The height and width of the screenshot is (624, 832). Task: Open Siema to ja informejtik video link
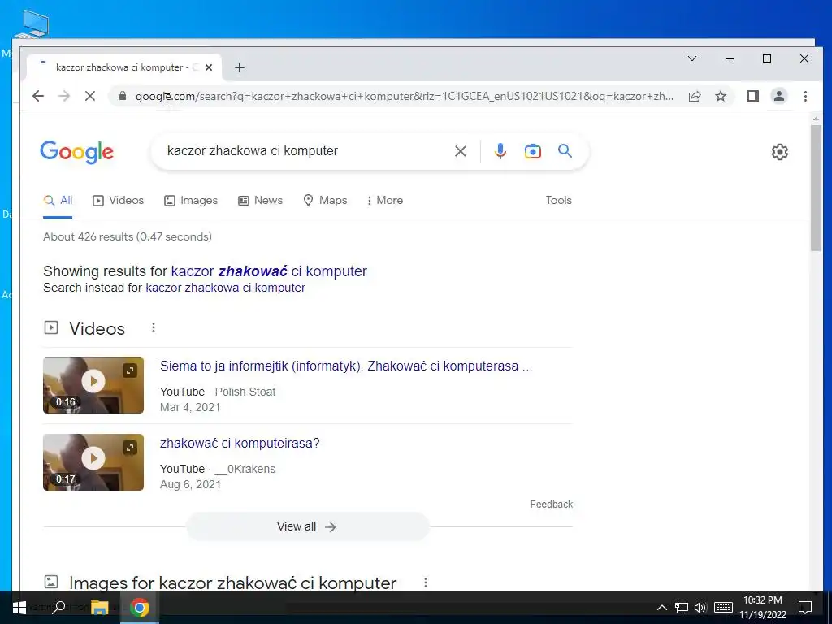click(x=346, y=366)
